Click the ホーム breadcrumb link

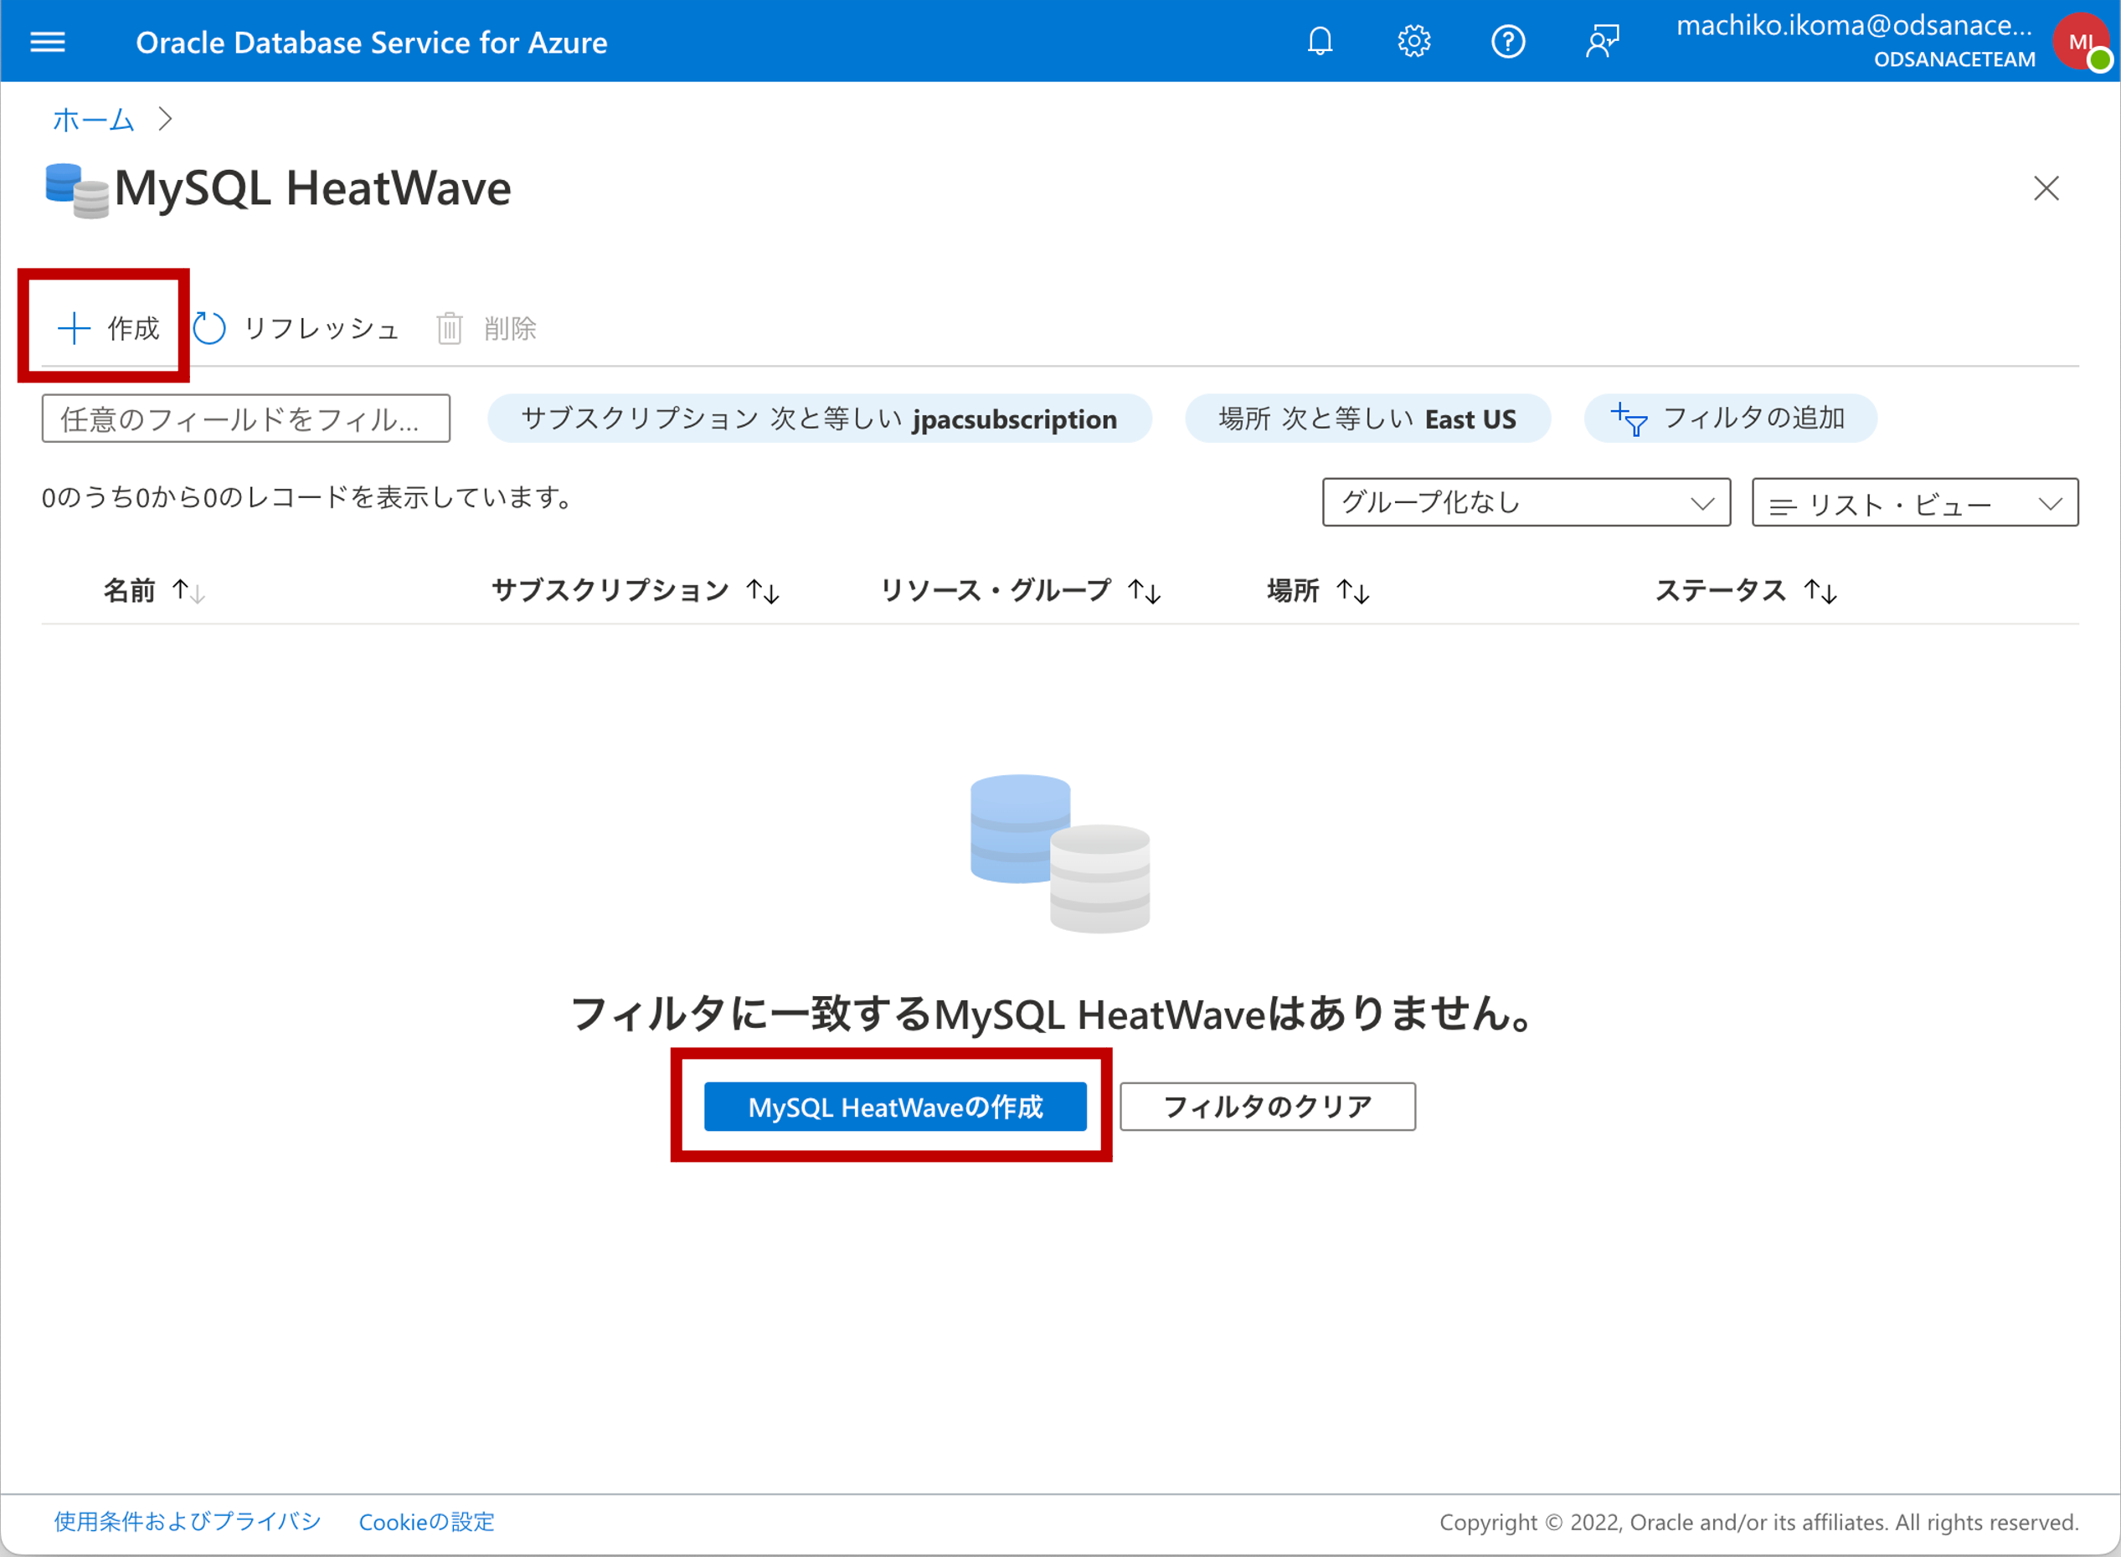click(x=93, y=120)
